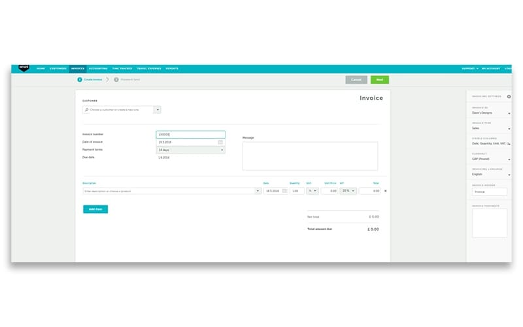Click the Invoicing settings gear icon
This screenshot has width=523, height=327.
pyautogui.click(x=509, y=97)
